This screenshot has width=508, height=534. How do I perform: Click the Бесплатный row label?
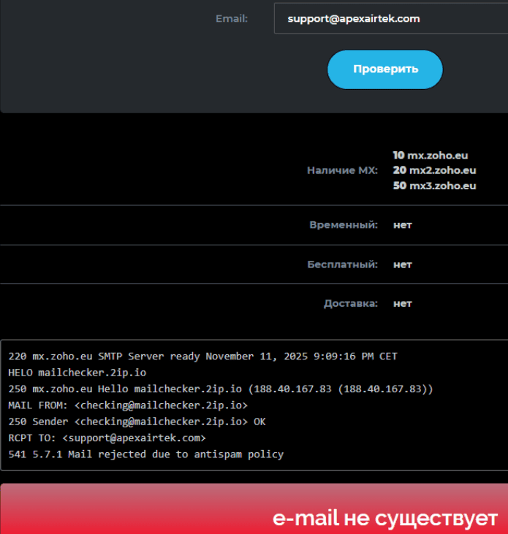coord(342,264)
